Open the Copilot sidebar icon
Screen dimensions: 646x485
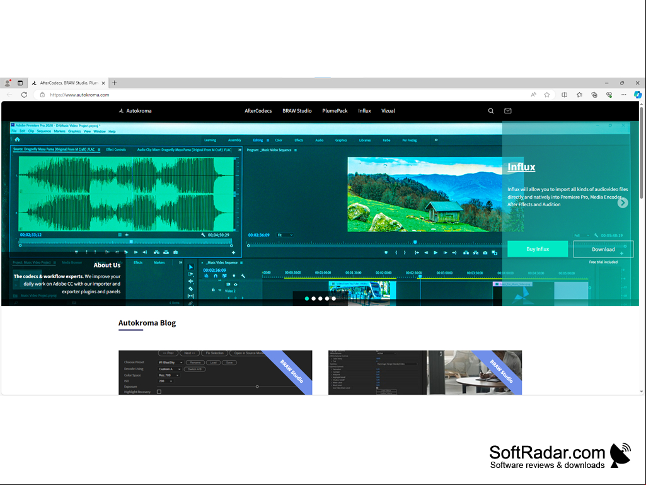(x=638, y=95)
